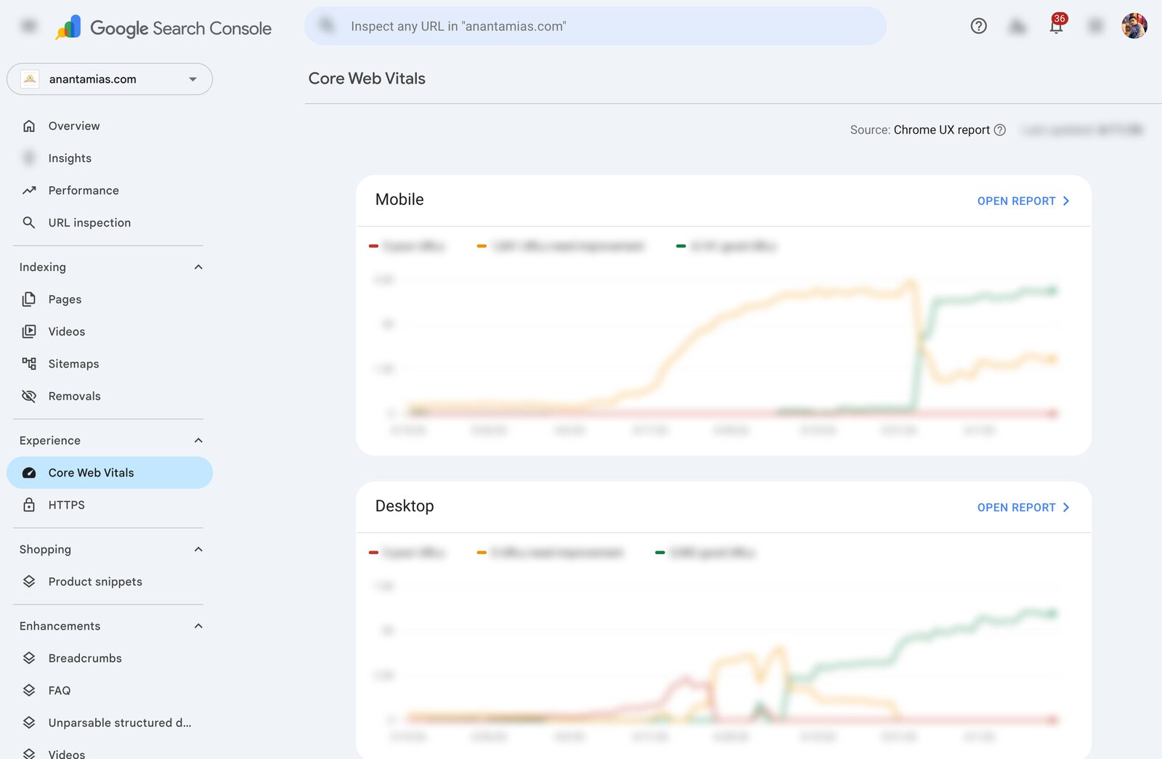
Task: Open Insights in the sidebar
Action: pos(110,158)
